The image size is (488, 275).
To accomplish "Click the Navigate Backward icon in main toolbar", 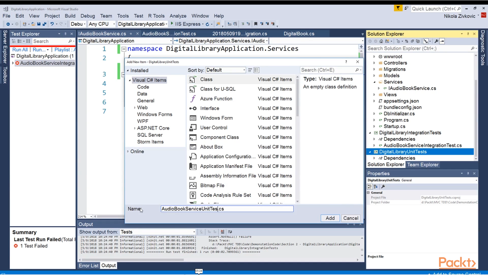I will 8,24.
